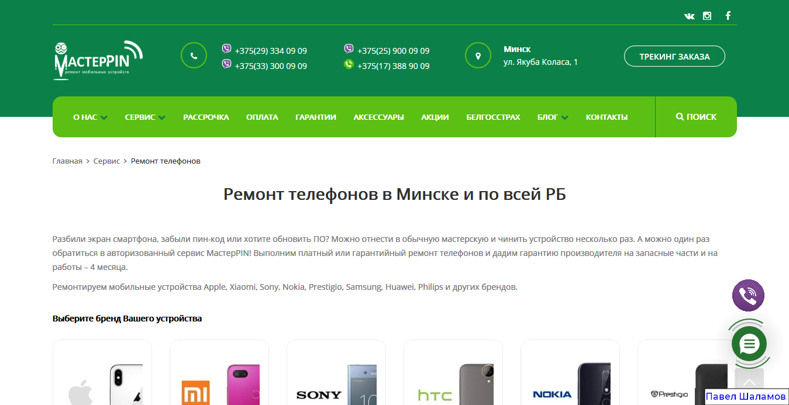Click the circled map pin icon
The image size is (789, 405).
pos(478,56)
